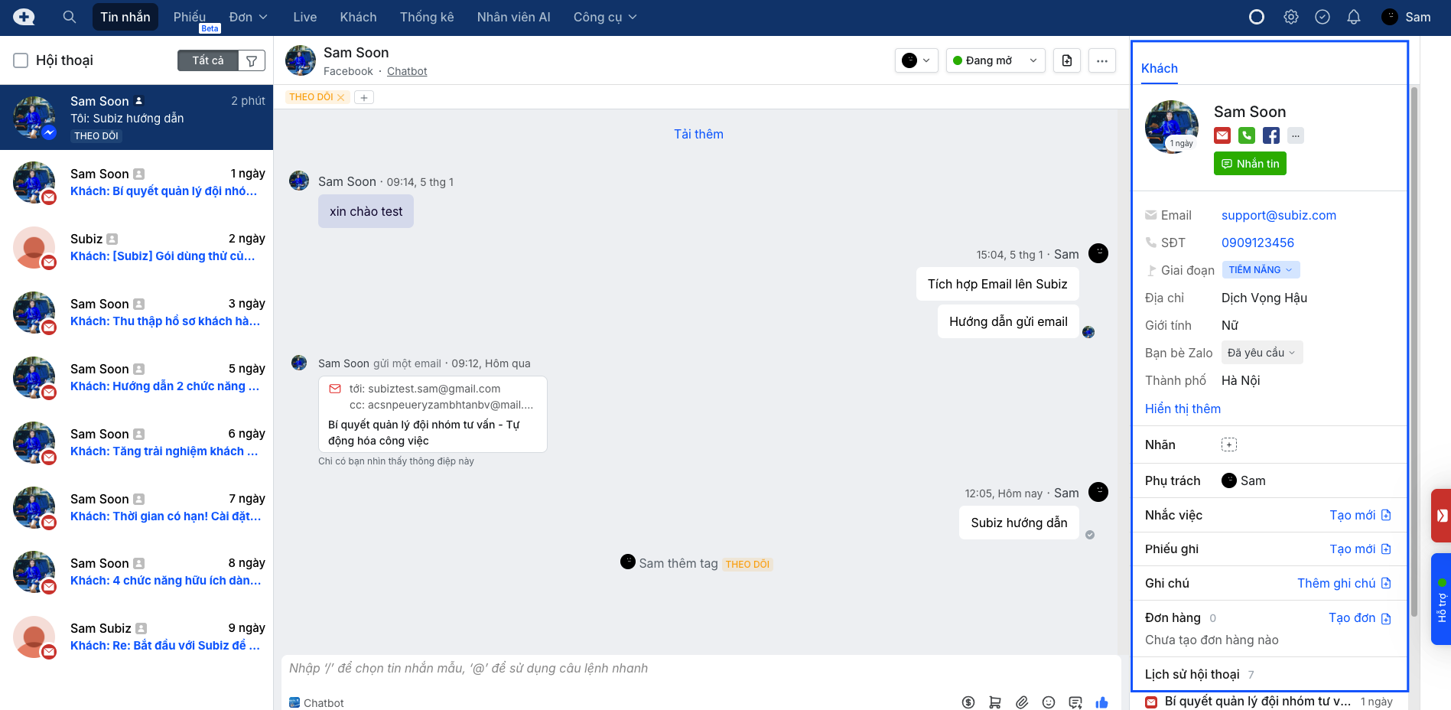This screenshot has height=710, width=1451.
Task: Remove the THEO DÕI tag
Action: coord(341,97)
